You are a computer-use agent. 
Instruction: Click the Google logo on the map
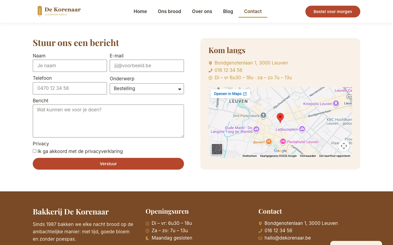(280, 151)
